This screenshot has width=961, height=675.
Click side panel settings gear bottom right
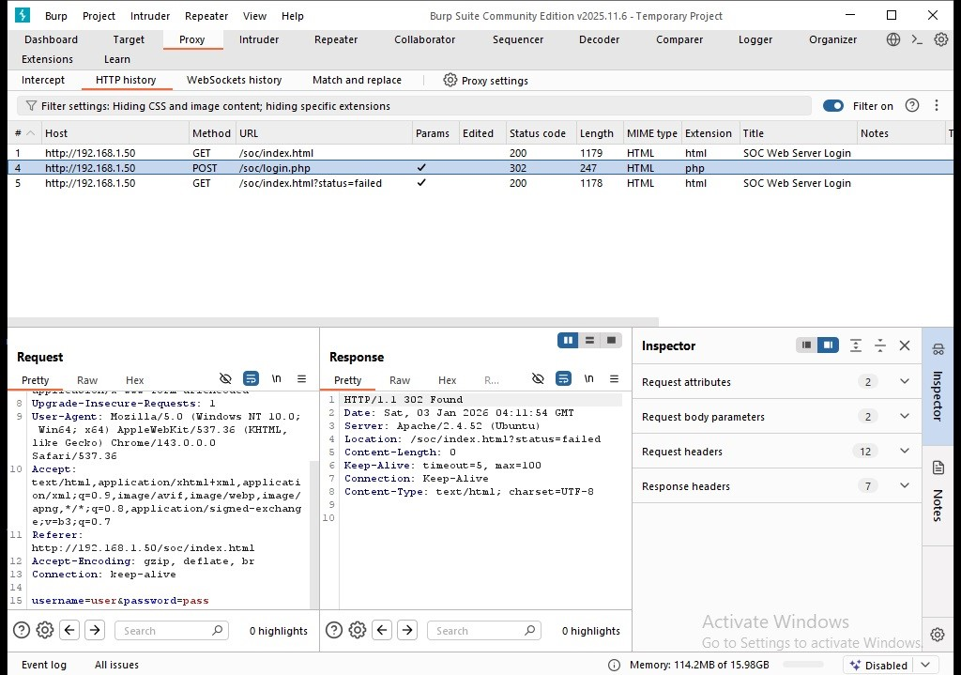pyautogui.click(x=938, y=635)
